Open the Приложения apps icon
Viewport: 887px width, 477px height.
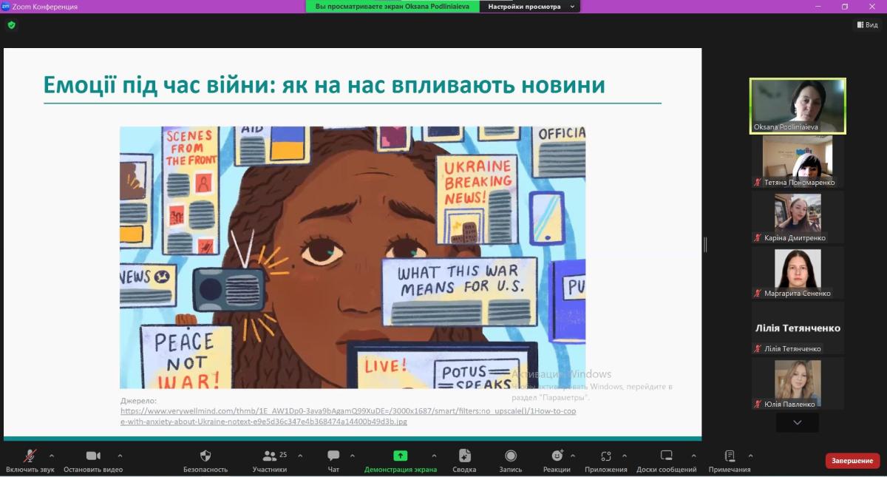click(x=605, y=456)
